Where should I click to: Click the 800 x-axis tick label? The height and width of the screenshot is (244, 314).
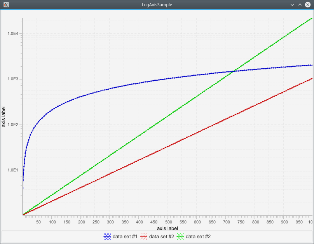point(256,222)
